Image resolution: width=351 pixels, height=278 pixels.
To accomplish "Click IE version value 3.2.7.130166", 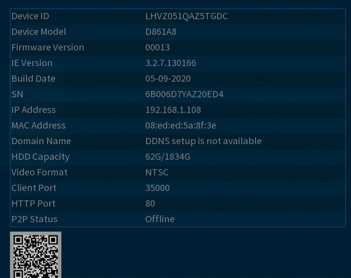I will [x=171, y=63].
